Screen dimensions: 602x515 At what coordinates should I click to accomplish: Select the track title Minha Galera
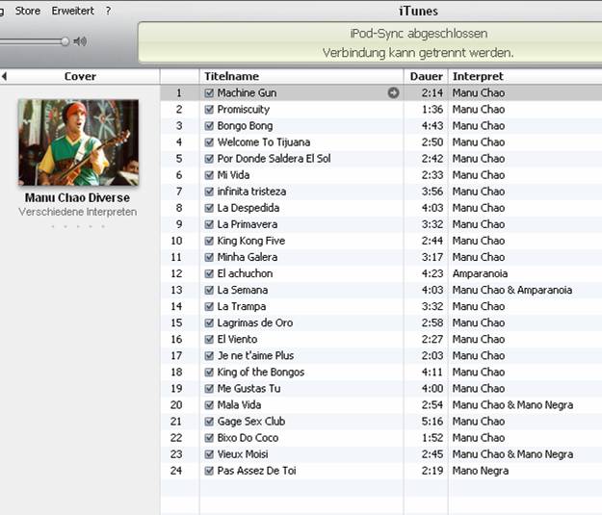coord(248,257)
